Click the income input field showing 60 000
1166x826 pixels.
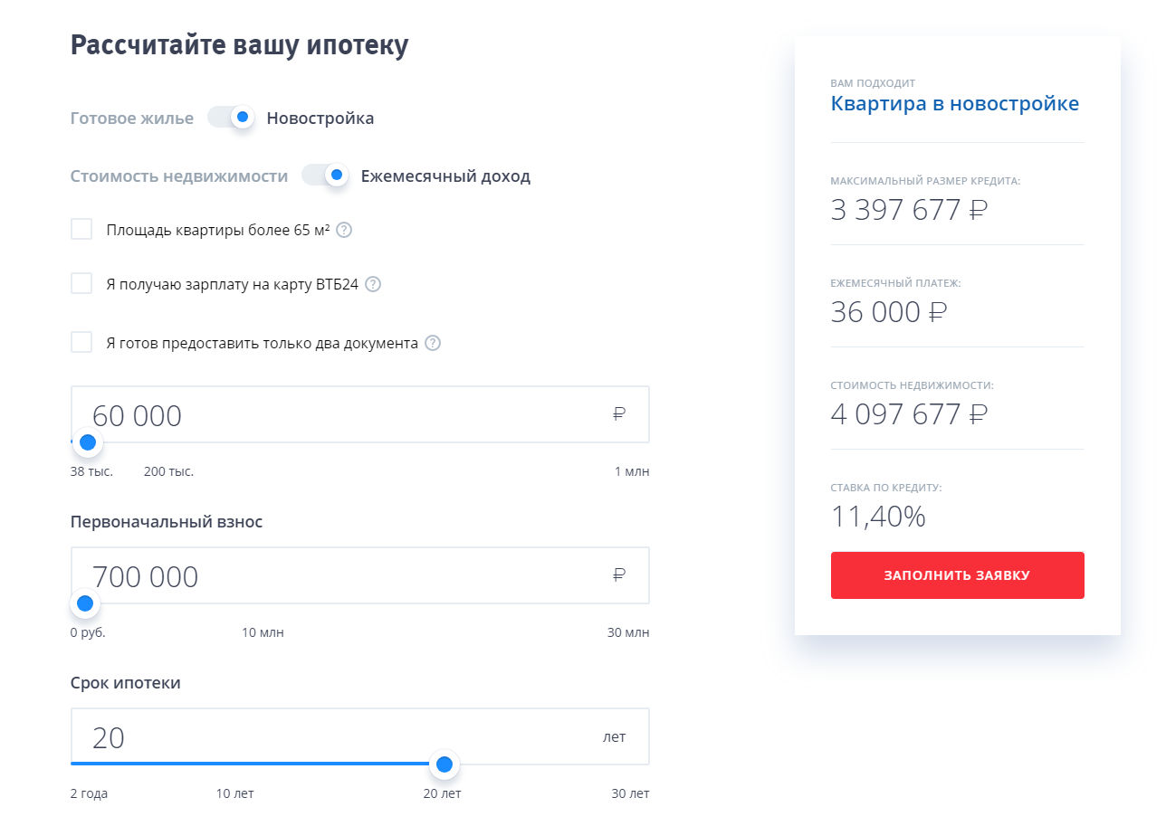pos(344,415)
